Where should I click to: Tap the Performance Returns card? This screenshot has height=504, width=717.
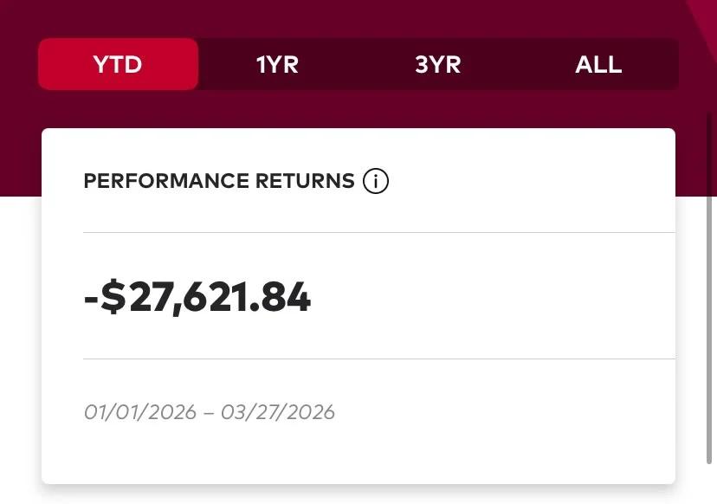tap(358, 303)
